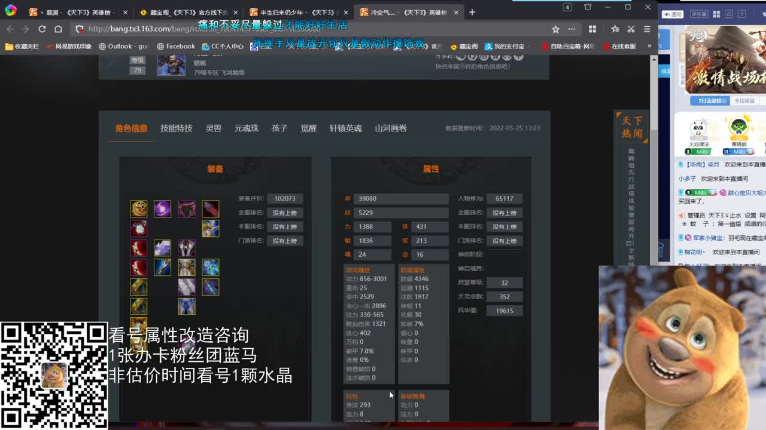The width and height of the screenshot is (766, 430).
Task: Switch to the 技能特技 tab
Action: tap(177, 128)
